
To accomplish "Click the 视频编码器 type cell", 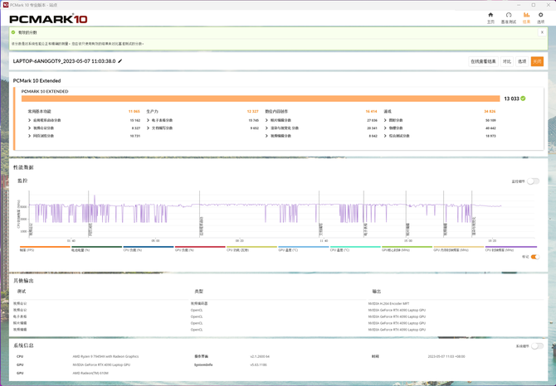I will 199,303.
